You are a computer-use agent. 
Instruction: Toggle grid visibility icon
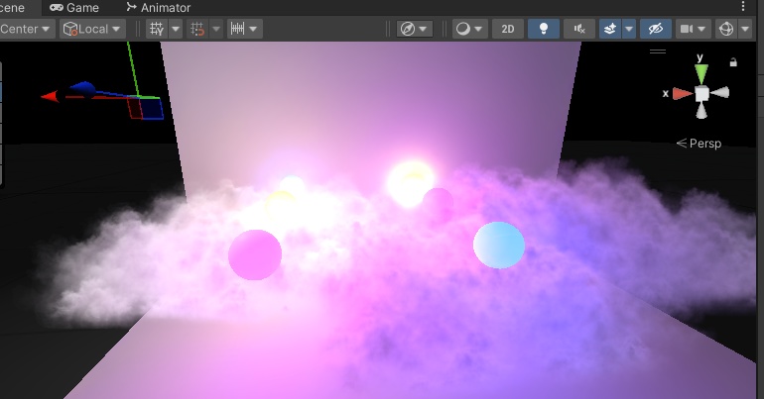[157, 29]
